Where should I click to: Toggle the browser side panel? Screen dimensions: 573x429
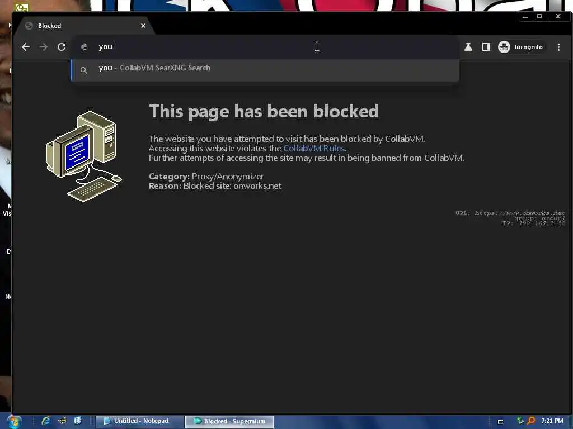(486, 47)
